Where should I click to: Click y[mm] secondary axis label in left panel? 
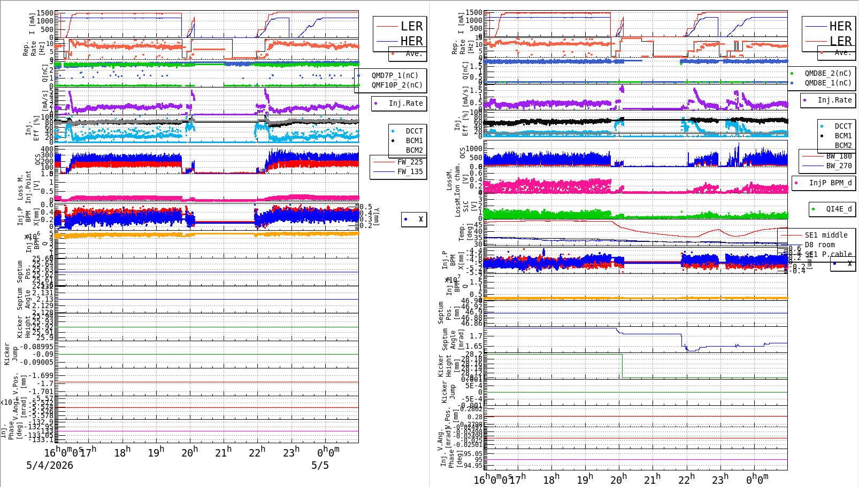pyautogui.click(x=376, y=216)
